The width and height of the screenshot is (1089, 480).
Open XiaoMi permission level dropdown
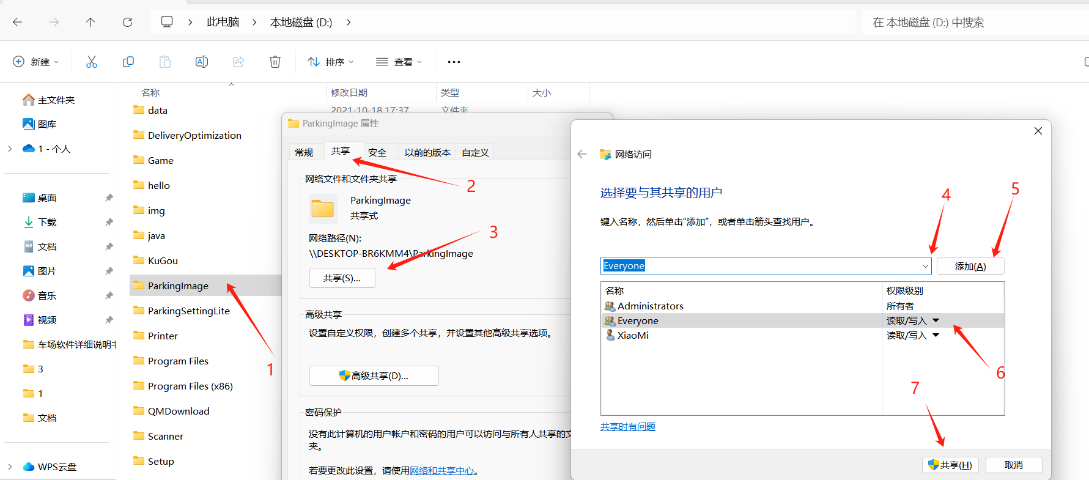point(936,335)
